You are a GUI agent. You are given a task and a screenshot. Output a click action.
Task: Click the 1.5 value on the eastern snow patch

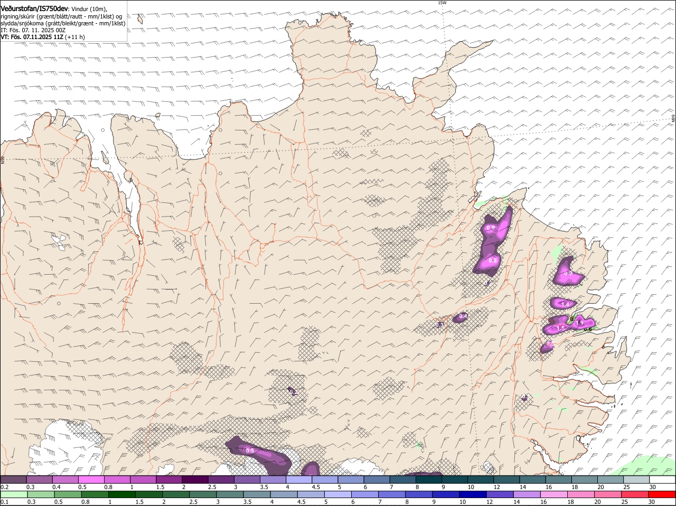[x=561, y=328]
